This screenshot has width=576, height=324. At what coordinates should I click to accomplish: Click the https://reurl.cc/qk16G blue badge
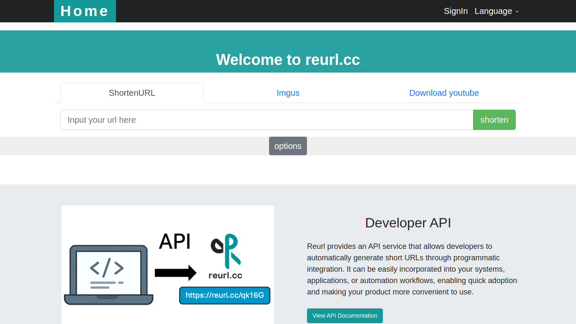click(225, 295)
